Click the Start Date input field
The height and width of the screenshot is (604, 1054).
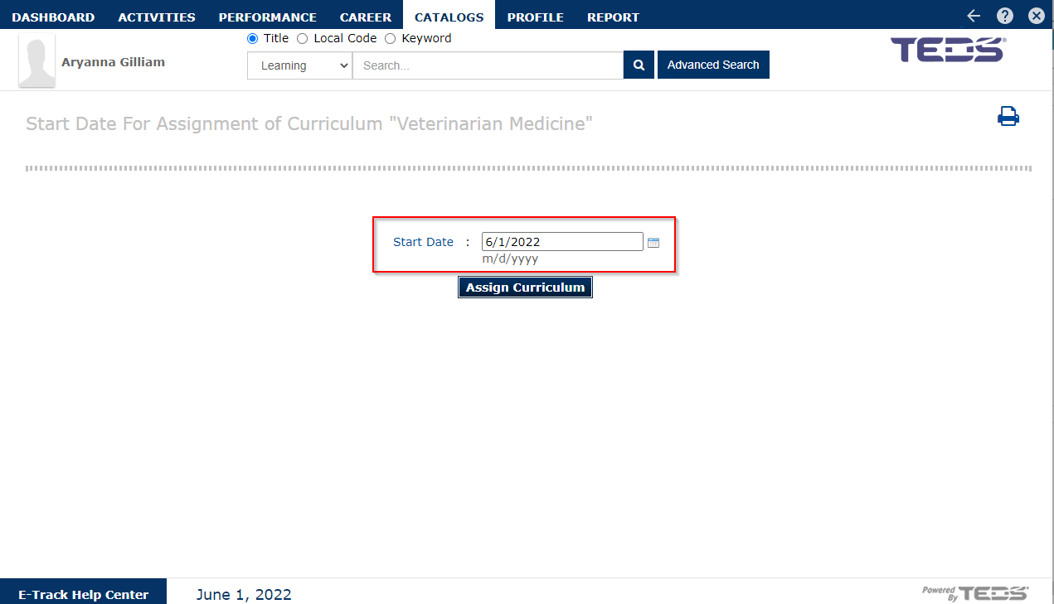click(562, 242)
